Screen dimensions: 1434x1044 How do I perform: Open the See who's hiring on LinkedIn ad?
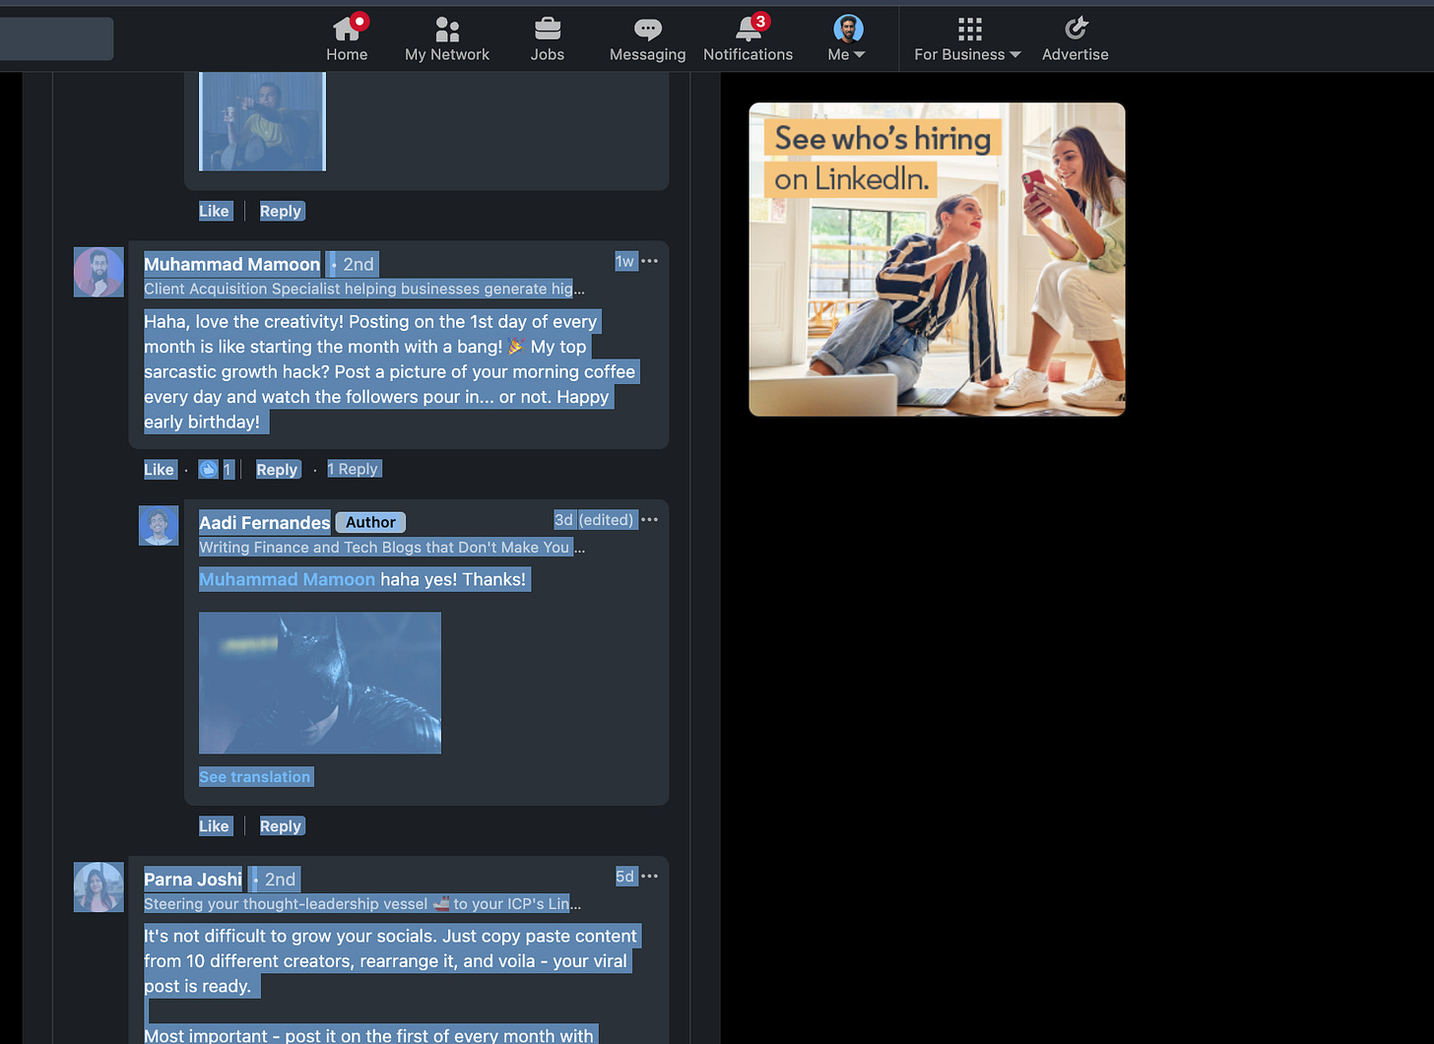937,259
